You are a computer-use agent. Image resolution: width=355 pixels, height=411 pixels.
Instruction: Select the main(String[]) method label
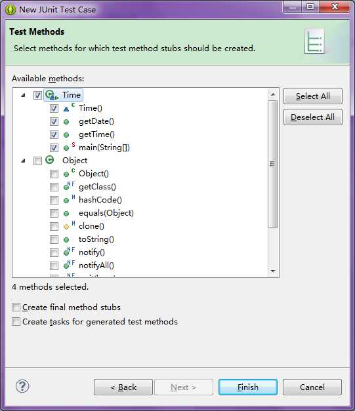[104, 147]
